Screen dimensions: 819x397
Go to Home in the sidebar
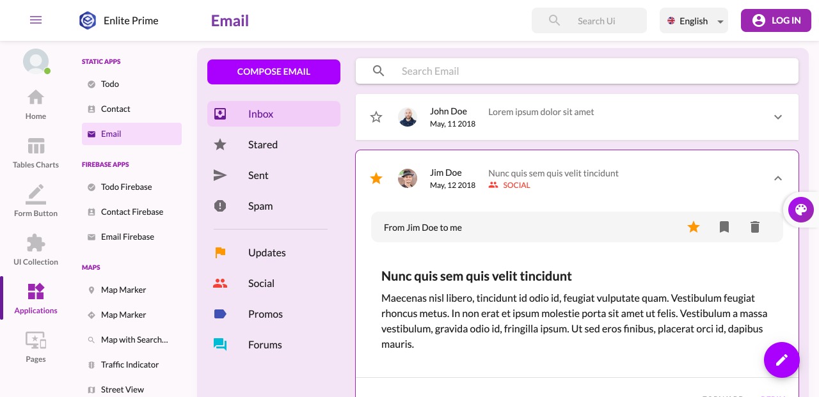click(x=36, y=105)
